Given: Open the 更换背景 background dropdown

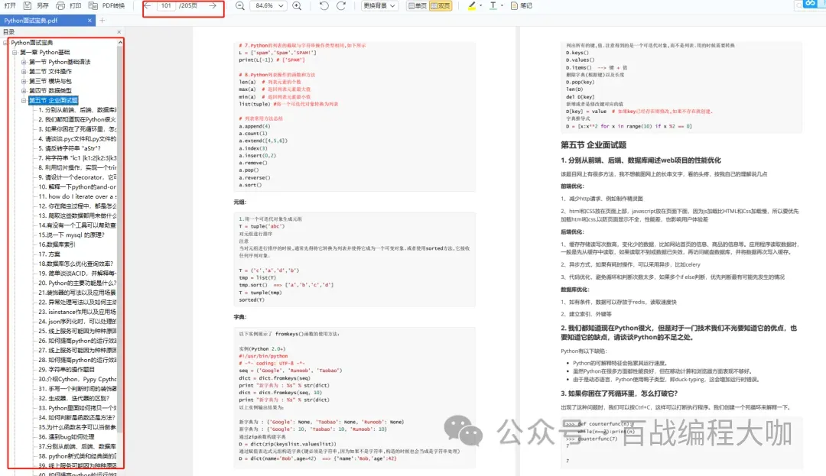Looking at the screenshot, I should (x=379, y=6).
